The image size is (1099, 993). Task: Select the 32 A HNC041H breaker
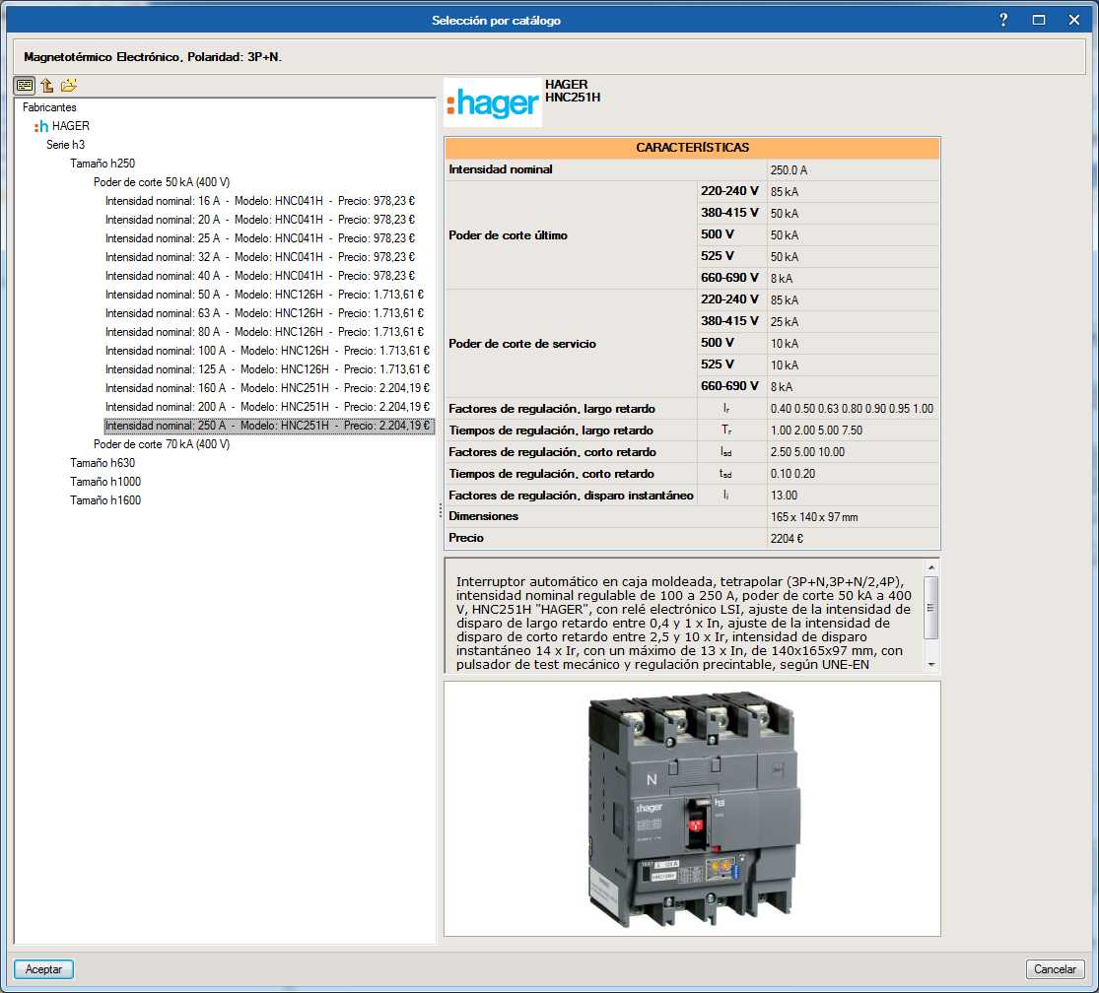[x=260, y=257]
